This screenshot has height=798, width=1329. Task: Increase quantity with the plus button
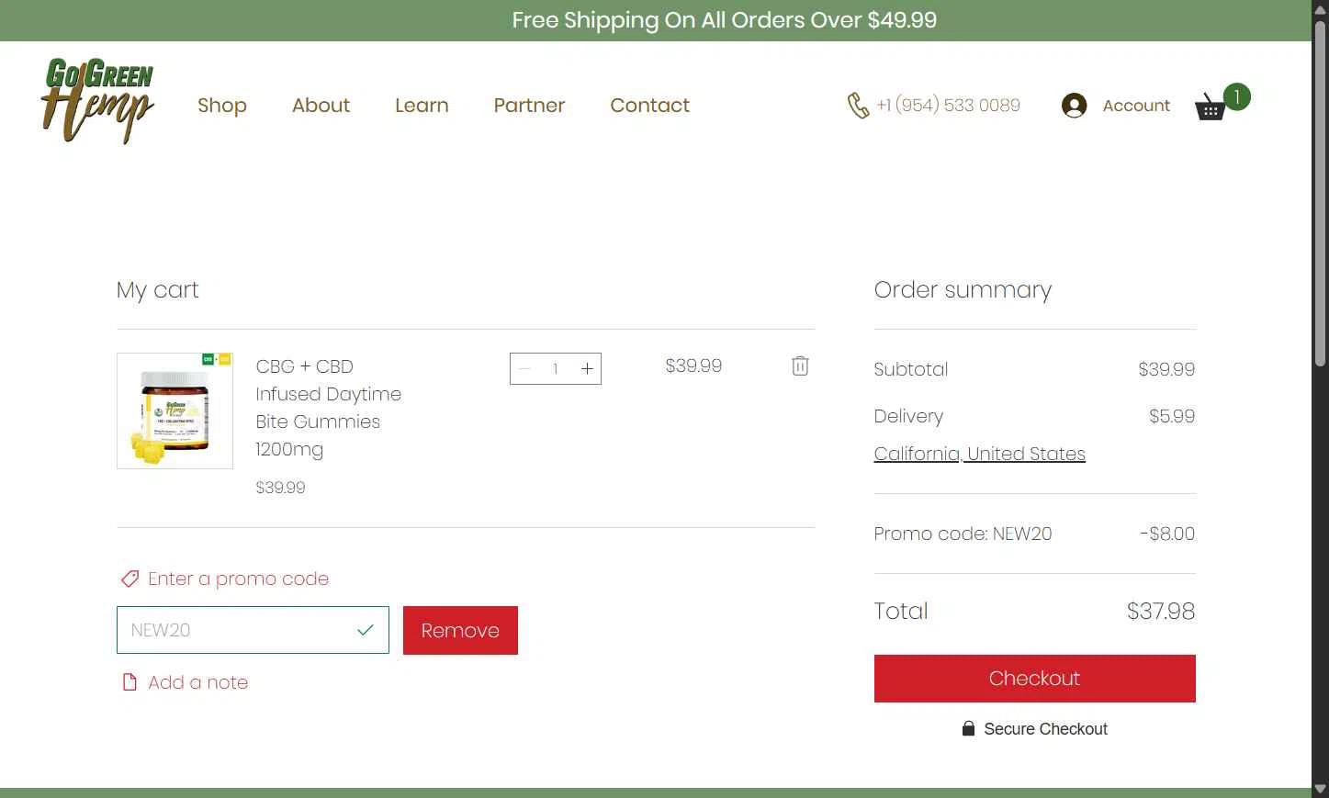(x=587, y=369)
